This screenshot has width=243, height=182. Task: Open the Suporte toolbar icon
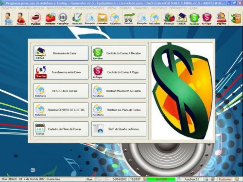221,18
